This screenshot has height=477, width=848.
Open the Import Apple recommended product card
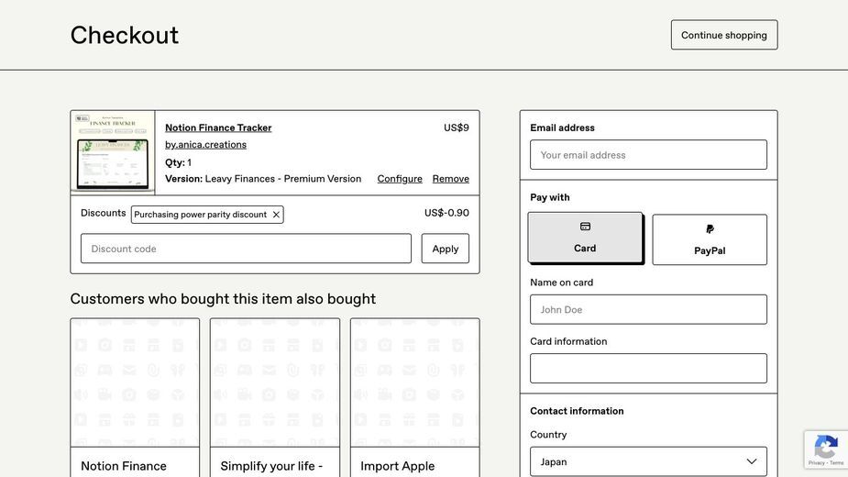pyautogui.click(x=414, y=398)
